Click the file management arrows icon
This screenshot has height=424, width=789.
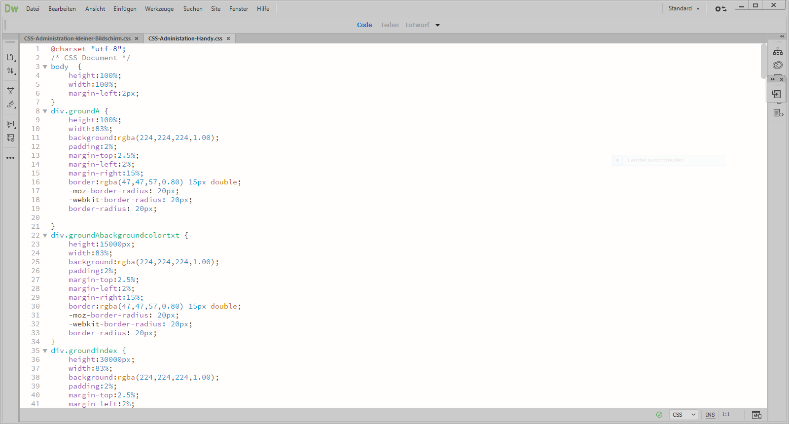click(x=10, y=71)
